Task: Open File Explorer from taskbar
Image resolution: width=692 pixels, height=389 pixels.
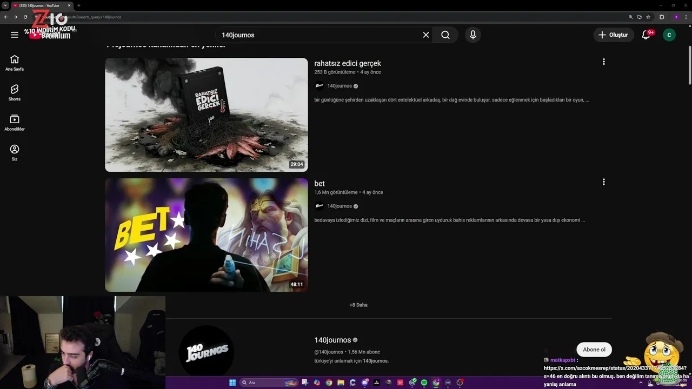Action: (x=341, y=383)
